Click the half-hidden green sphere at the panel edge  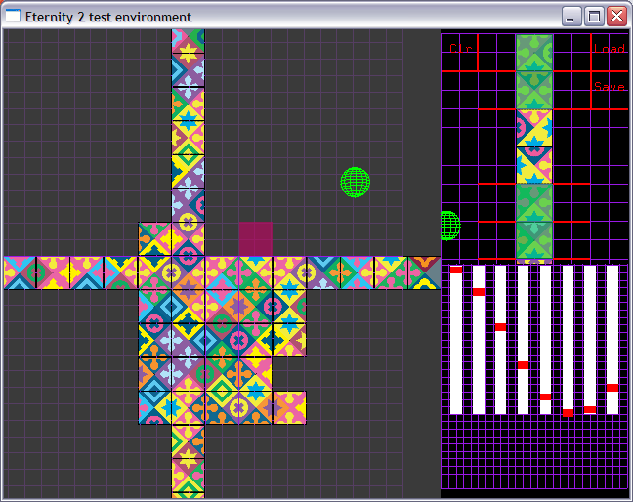click(450, 226)
